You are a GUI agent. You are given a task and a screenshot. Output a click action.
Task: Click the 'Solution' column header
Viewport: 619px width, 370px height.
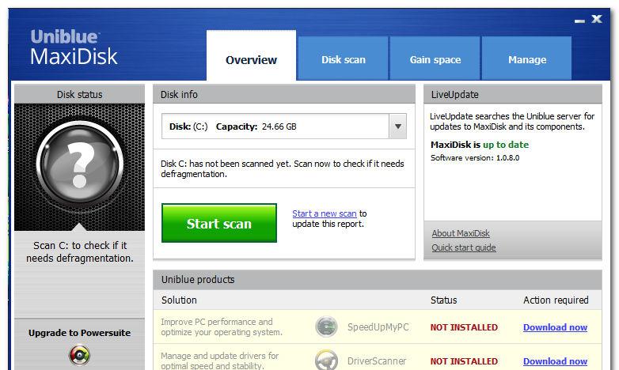(179, 300)
